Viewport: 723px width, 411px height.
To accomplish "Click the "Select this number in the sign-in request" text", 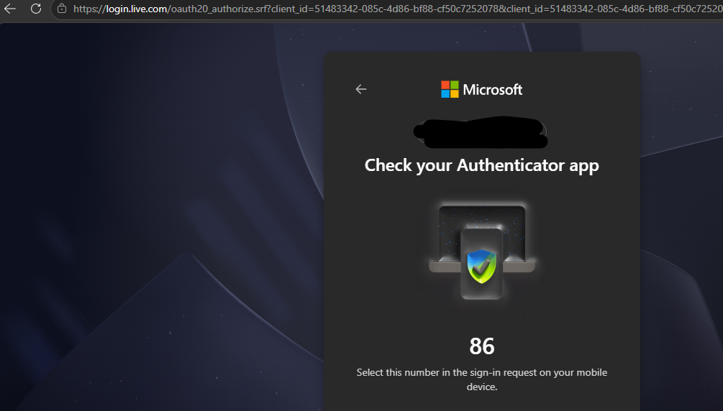I will pyautogui.click(x=482, y=379).
